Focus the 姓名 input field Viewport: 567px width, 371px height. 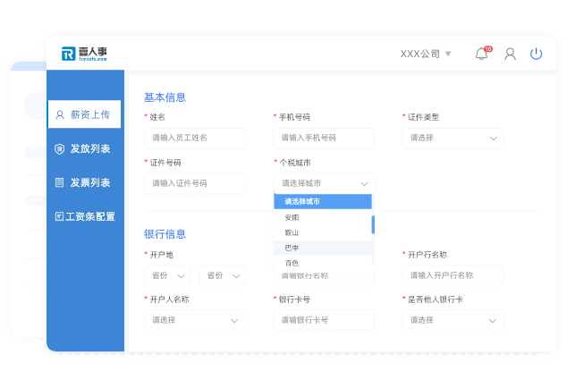195,139
